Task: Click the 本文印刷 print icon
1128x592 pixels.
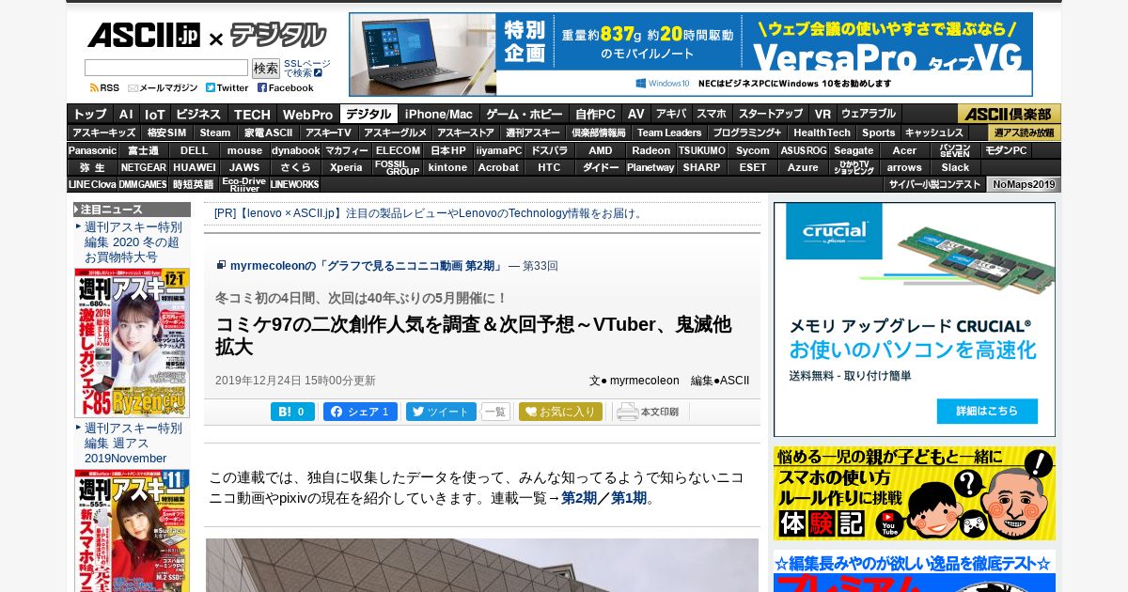Action: click(x=649, y=412)
